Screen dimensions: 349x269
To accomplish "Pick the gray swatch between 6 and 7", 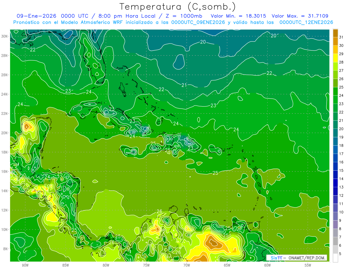I will coord(335,241).
